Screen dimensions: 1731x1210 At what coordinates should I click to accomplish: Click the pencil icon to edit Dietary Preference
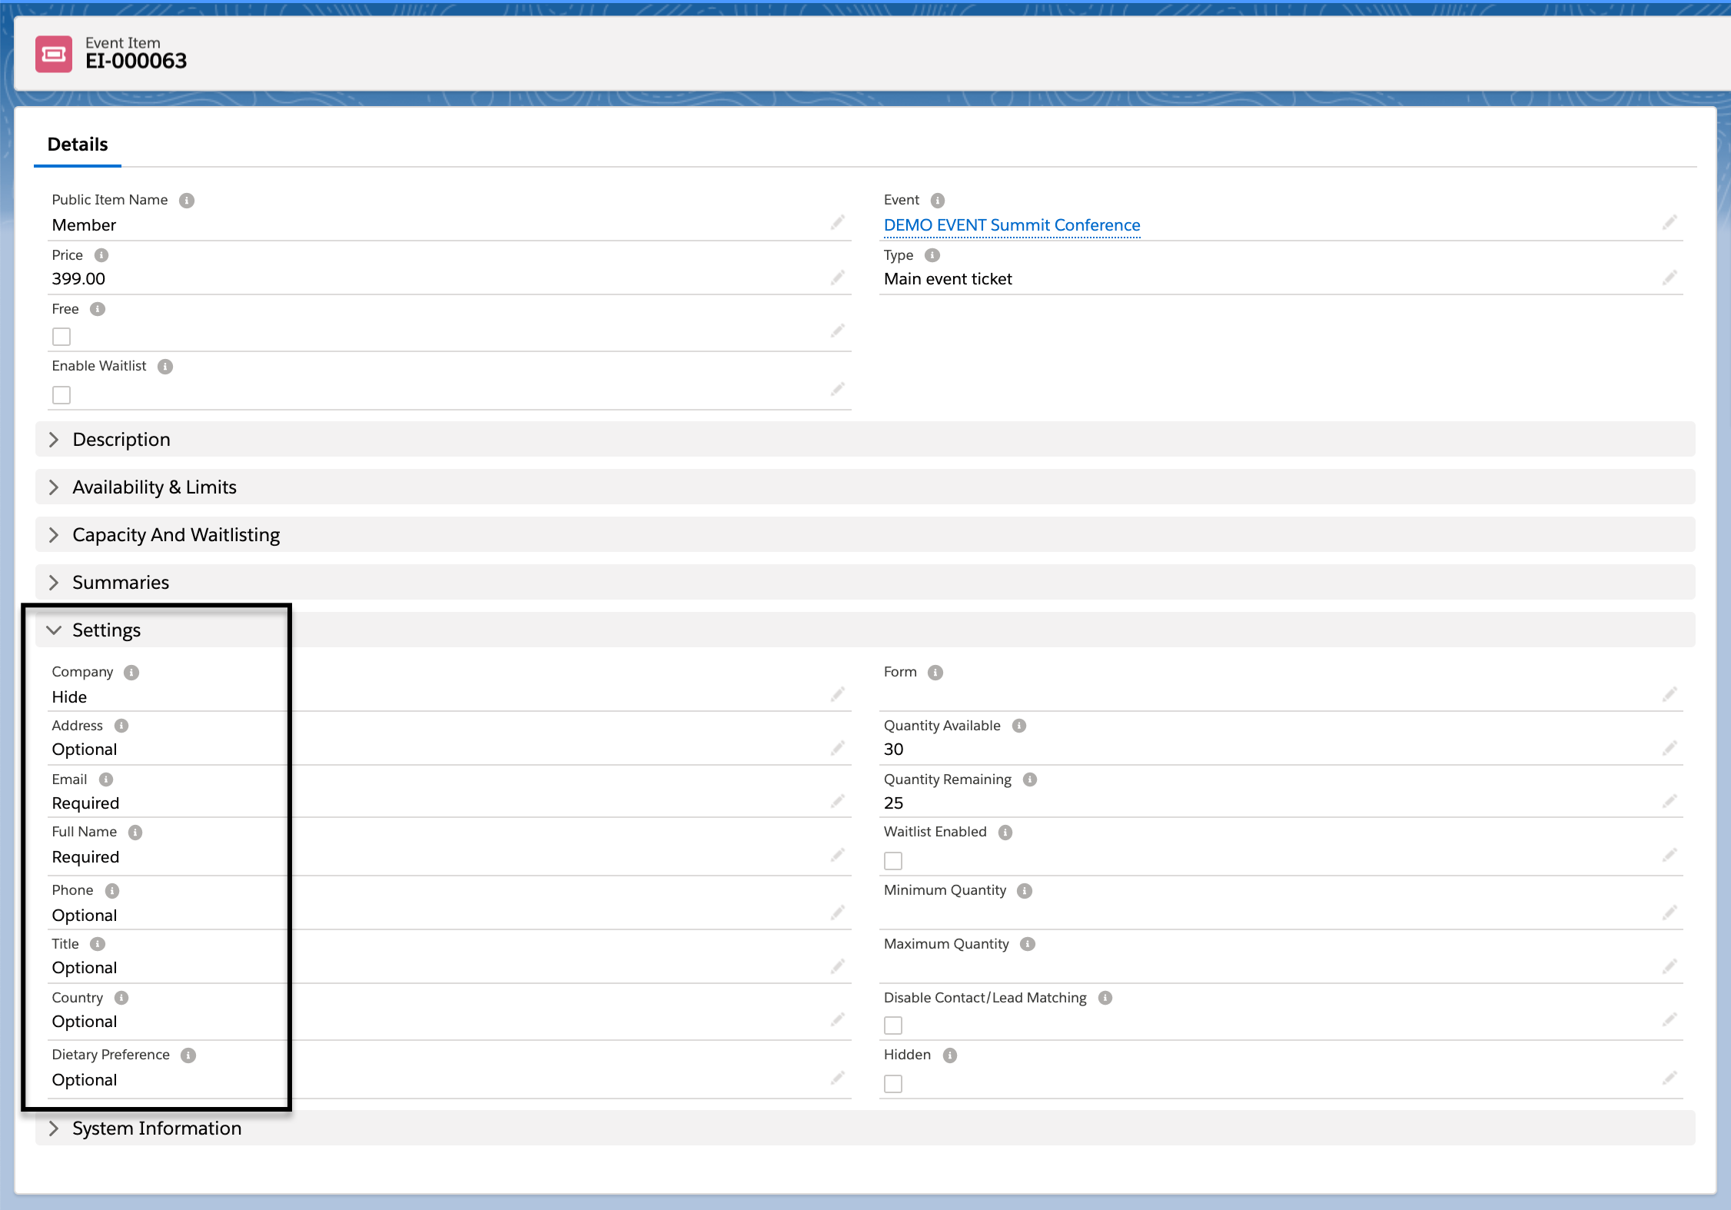point(837,1079)
